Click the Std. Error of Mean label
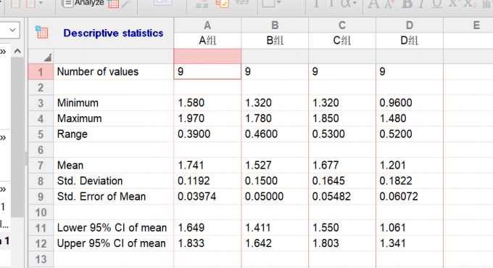This screenshot has width=493, height=268. point(101,197)
